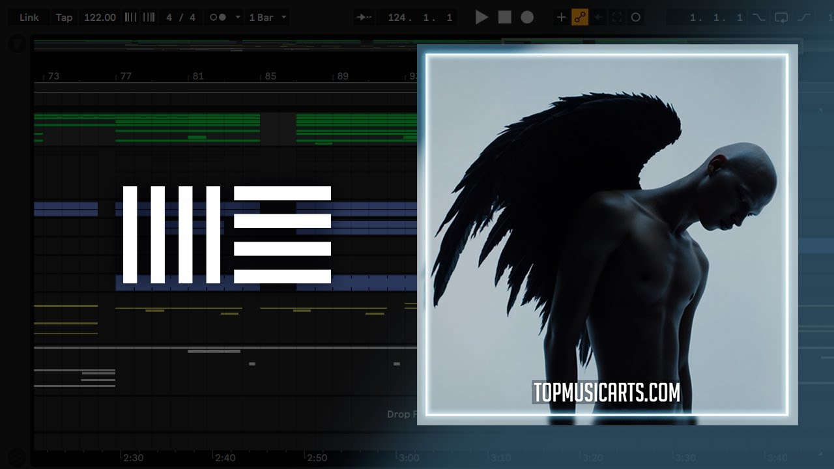Toggle the Follow playback icon
834x469 pixels.
point(364,18)
